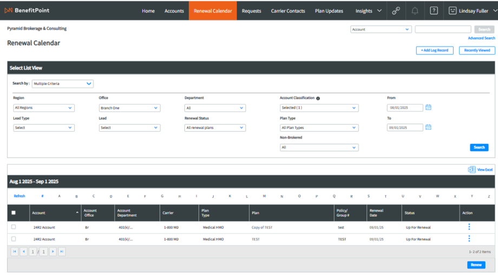This screenshot has width=498, height=275.
Task: Open the Region dropdown
Action: (44, 108)
